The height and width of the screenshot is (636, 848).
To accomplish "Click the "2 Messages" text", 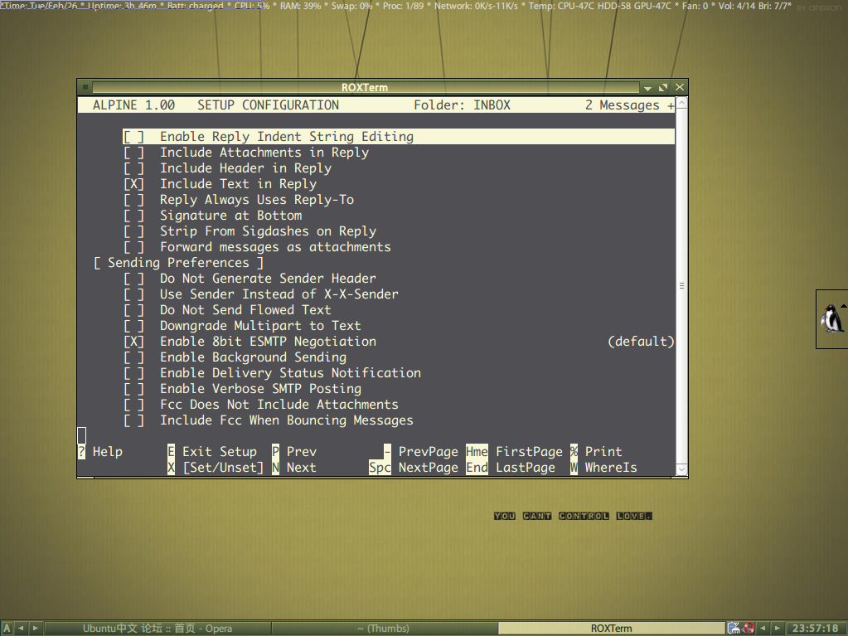I will (x=622, y=105).
